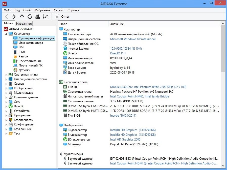
Task: Open user management via the person icon
Action: tap(38, 17)
